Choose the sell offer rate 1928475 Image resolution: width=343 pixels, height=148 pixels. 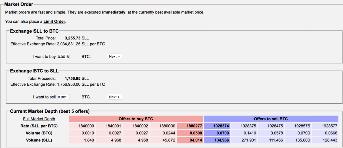point(271,126)
